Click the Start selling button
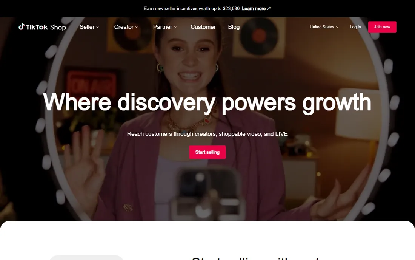This screenshot has width=415, height=260. [207, 152]
